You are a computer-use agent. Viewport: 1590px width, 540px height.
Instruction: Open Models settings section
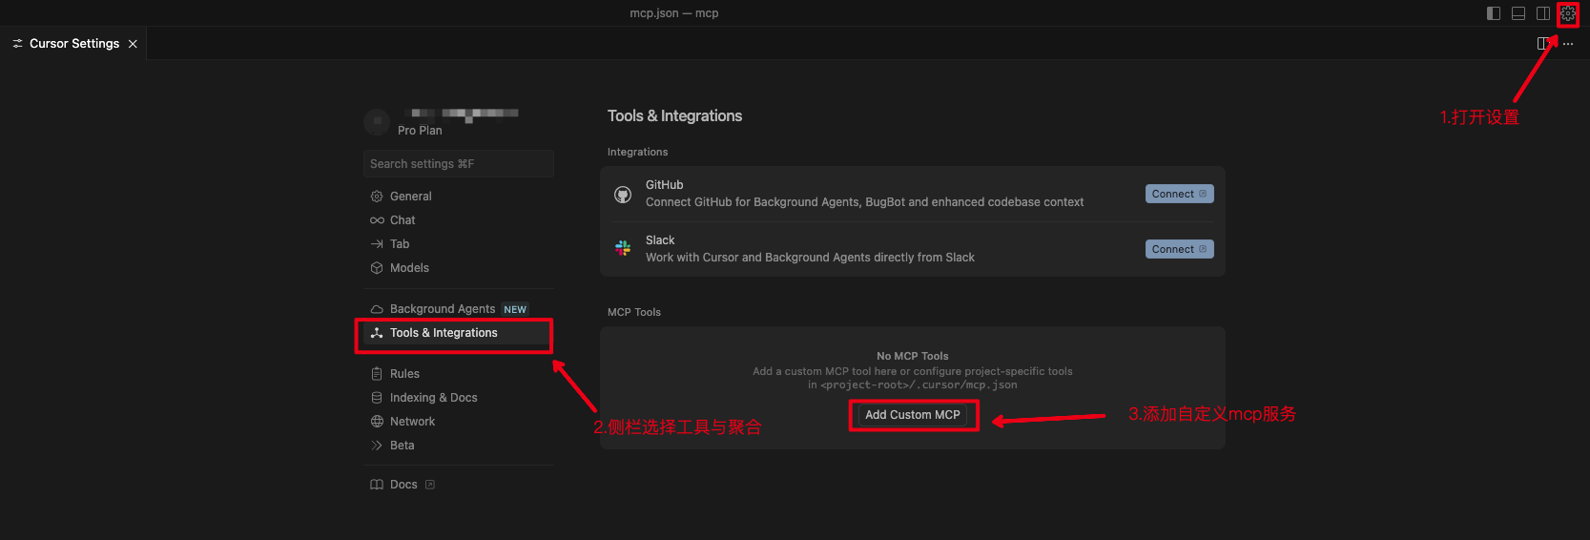[409, 268]
